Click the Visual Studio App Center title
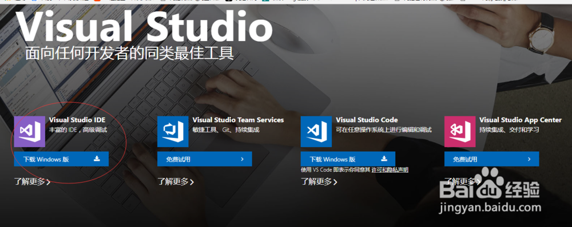The height and width of the screenshot is (227, 572). (x=521, y=120)
